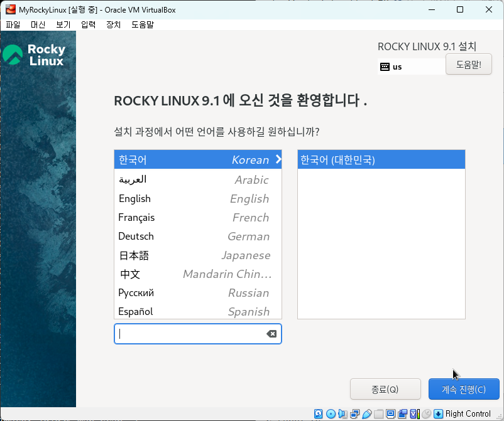Image resolution: width=504 pixels, height=421 pixels.
Task: Open the 도움말 menu in menu bar
Action: (x=143, y=24)
